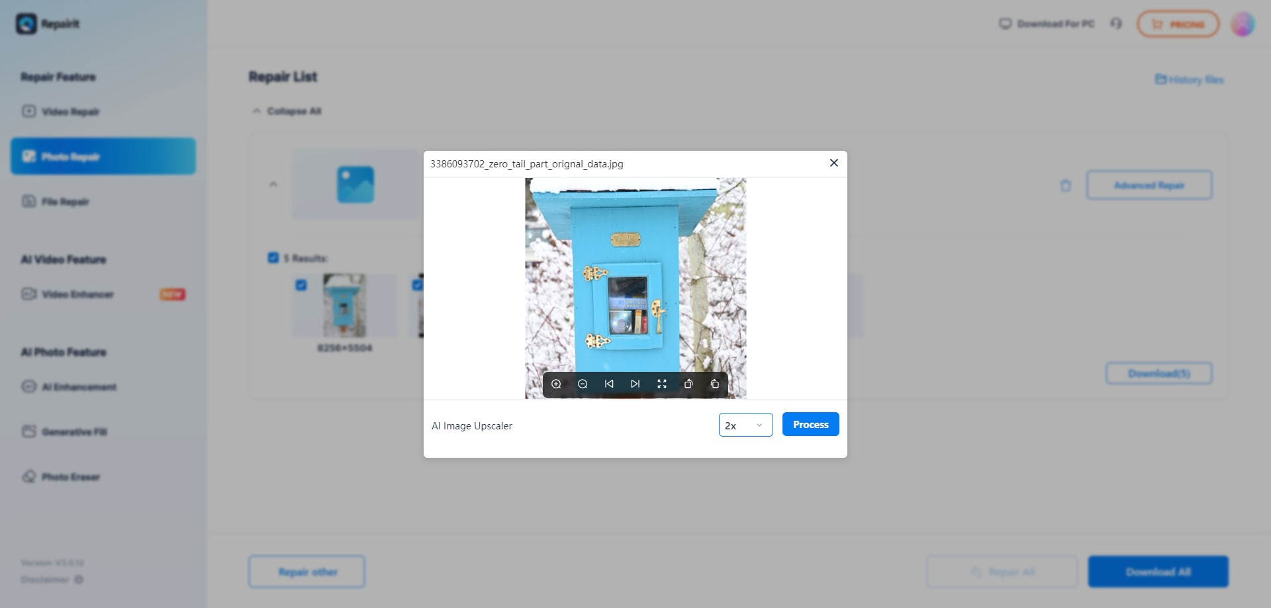Screen dimensions: 1271x608
Task: Open the blue birdhouse result thumbnail
Action: click(344, 306)
